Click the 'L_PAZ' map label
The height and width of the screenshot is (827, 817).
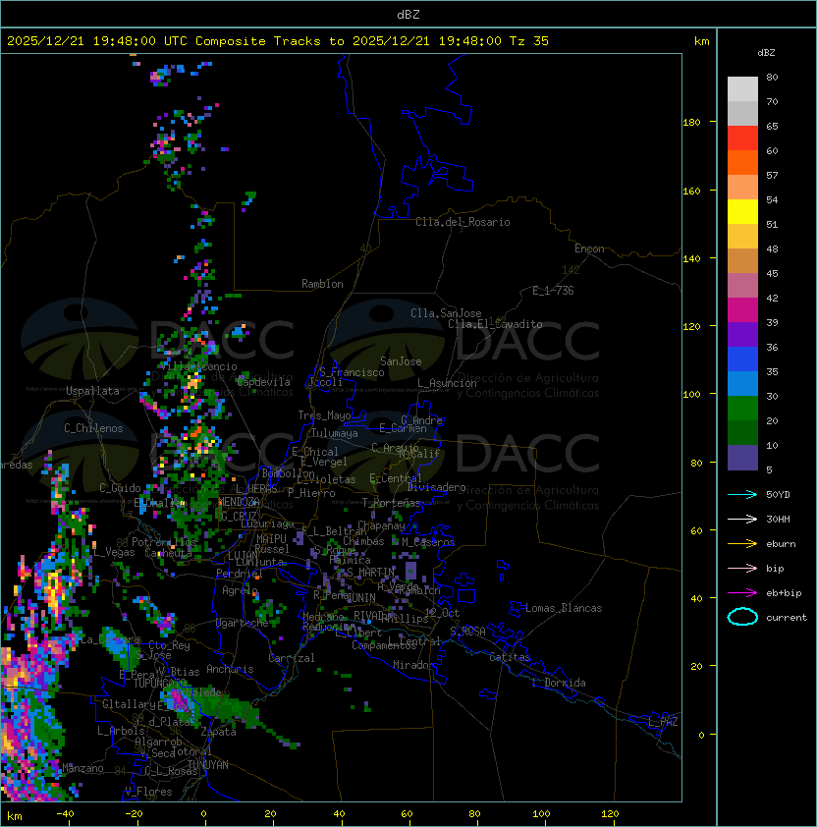(x=663, y=722)
